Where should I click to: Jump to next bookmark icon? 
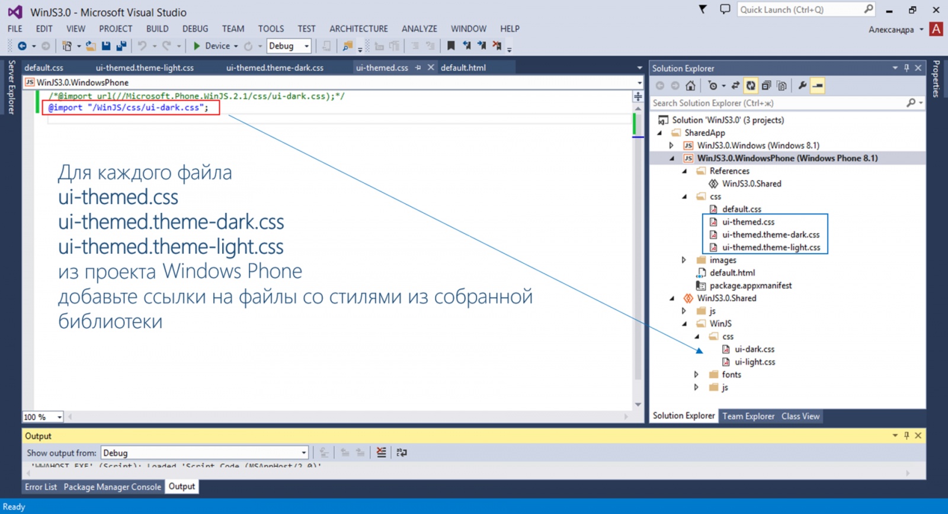pyautogui.click(x=482, y=46)
